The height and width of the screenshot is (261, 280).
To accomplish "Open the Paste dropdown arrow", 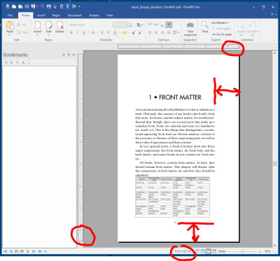I will [10, 35].
